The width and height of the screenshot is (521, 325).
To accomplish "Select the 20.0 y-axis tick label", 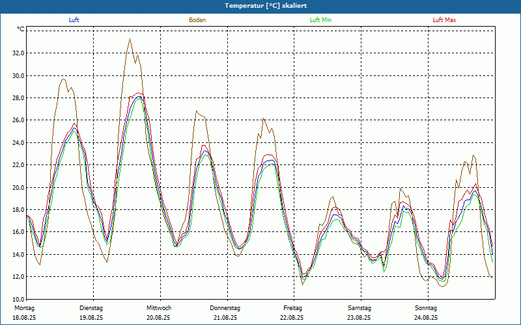I will pyautogui.click(x=18, y=188).
